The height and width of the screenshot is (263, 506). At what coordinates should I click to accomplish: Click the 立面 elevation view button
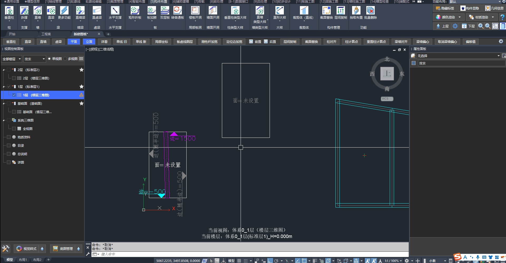coord(89,42)
